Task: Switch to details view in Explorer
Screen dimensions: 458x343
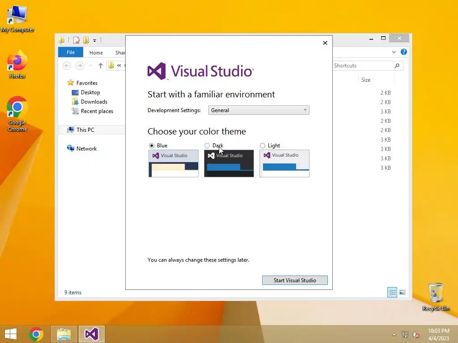Action: [x=392, y=292]
